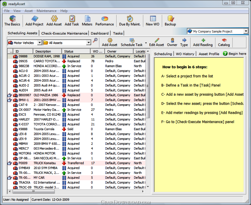Sort by the Status column header
The height and width of the screenshot is (205, 251).
pos(76,51)
